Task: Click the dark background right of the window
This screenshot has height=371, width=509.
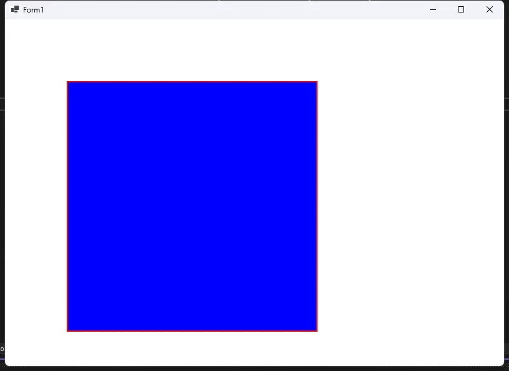Action: coord(507,187)
